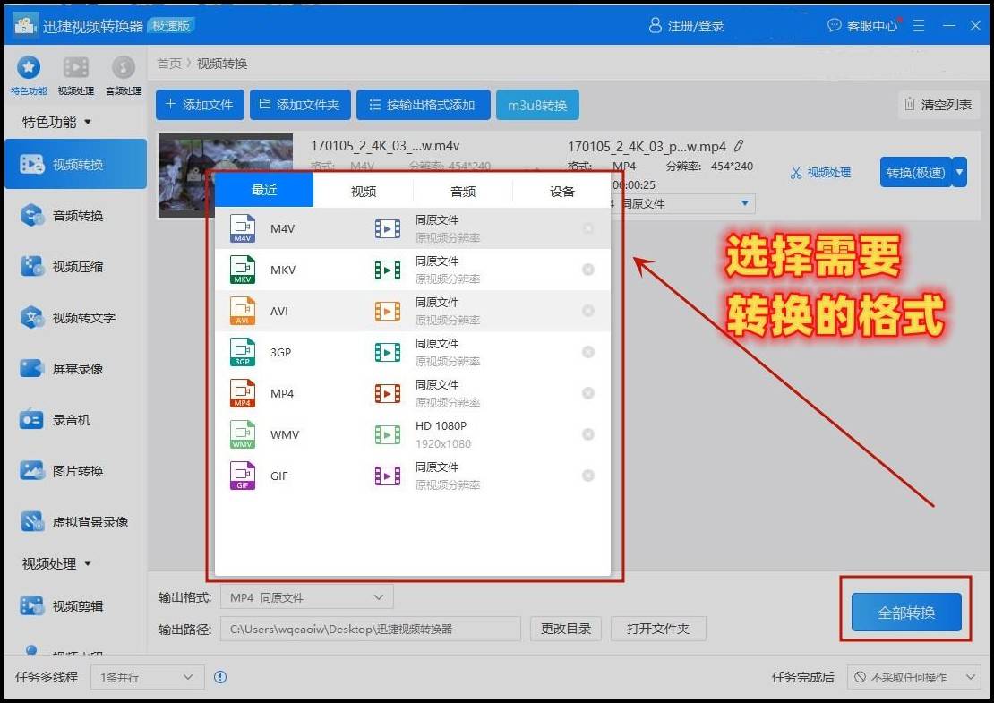This screenshot has height=703, width=994.
Task: Select 同原文件 preset in GIF row
Action: click(428, 476)
